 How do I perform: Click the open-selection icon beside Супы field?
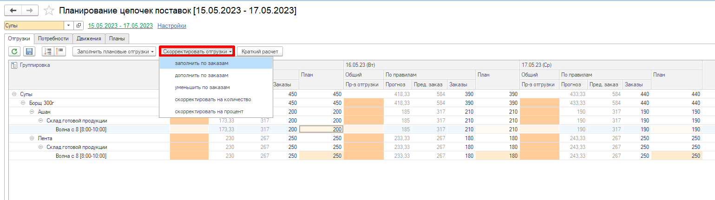coord(79,26)
